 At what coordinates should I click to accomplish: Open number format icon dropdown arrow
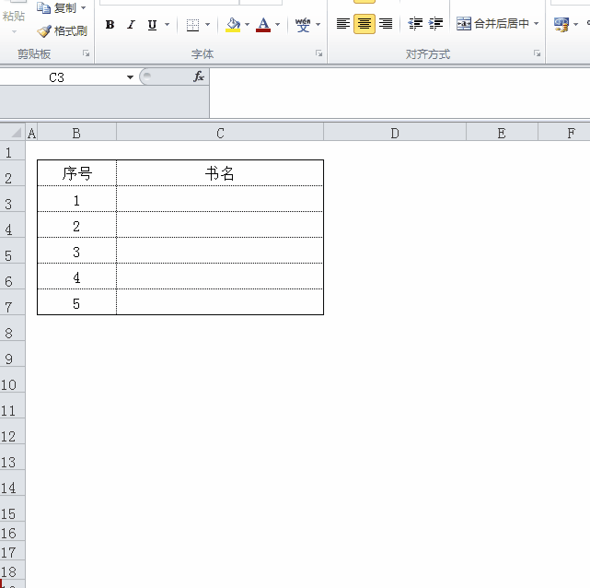(576, 25)
